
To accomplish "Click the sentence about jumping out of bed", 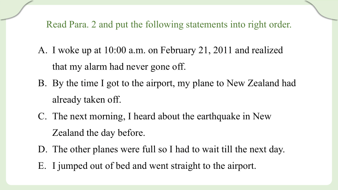I will pos(154,166).
